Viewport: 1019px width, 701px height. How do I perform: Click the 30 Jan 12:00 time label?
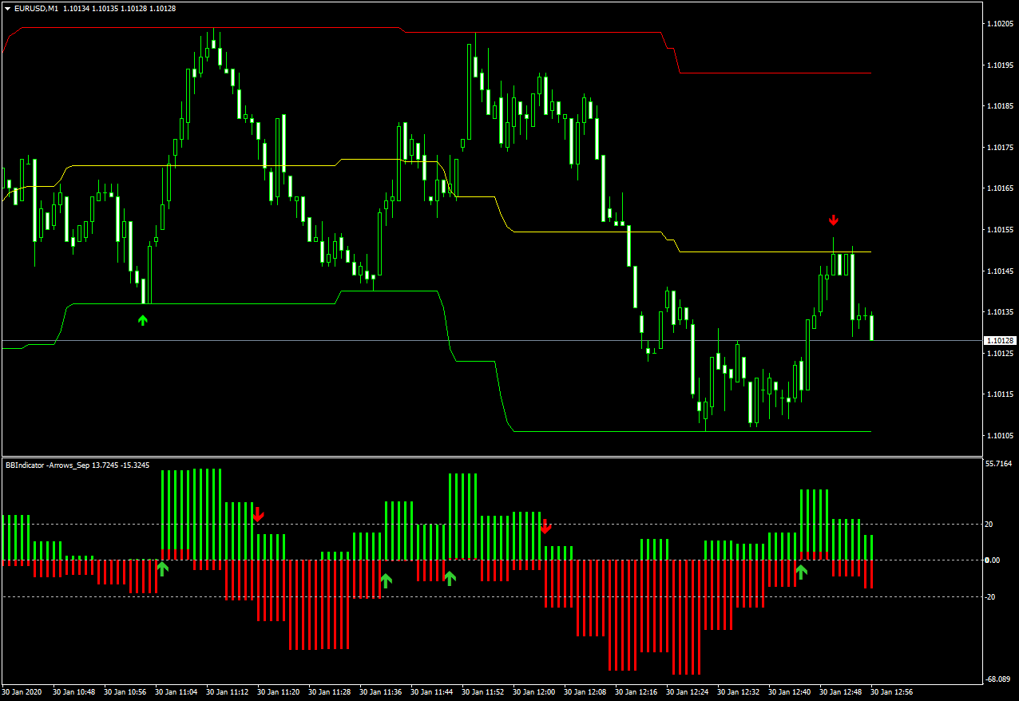(x=534, y=692)
